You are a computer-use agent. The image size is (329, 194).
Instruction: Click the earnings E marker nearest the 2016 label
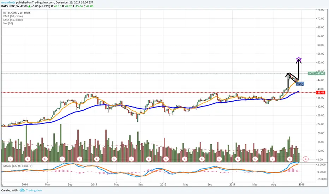[x=166, y=159]
